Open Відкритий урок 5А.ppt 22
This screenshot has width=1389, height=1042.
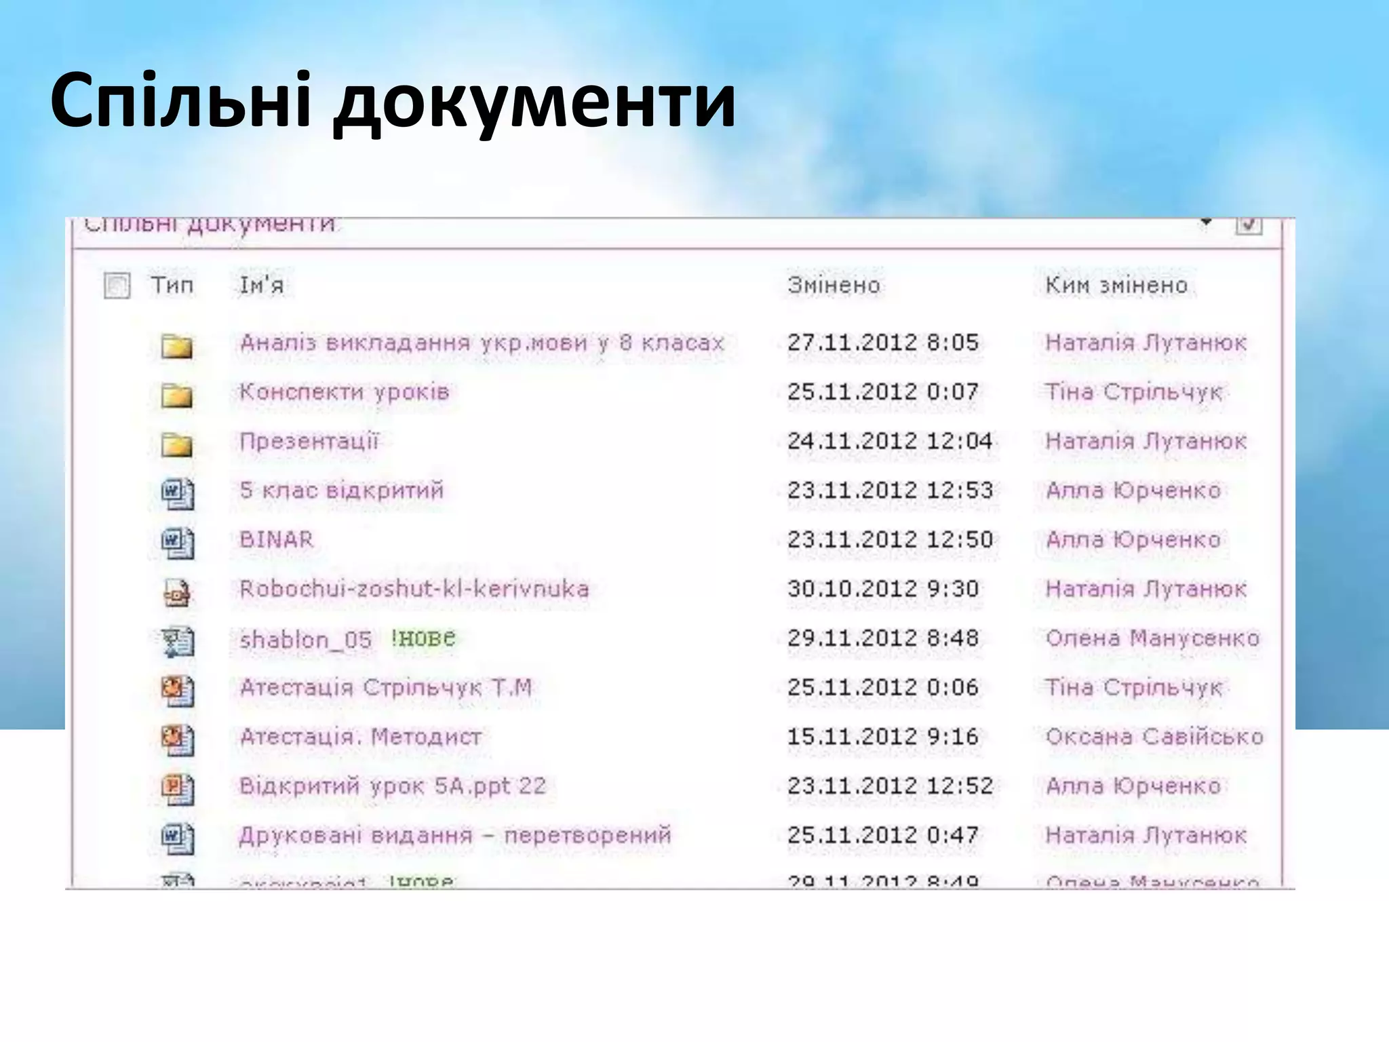pyautogui.click(x=392, y=786)
